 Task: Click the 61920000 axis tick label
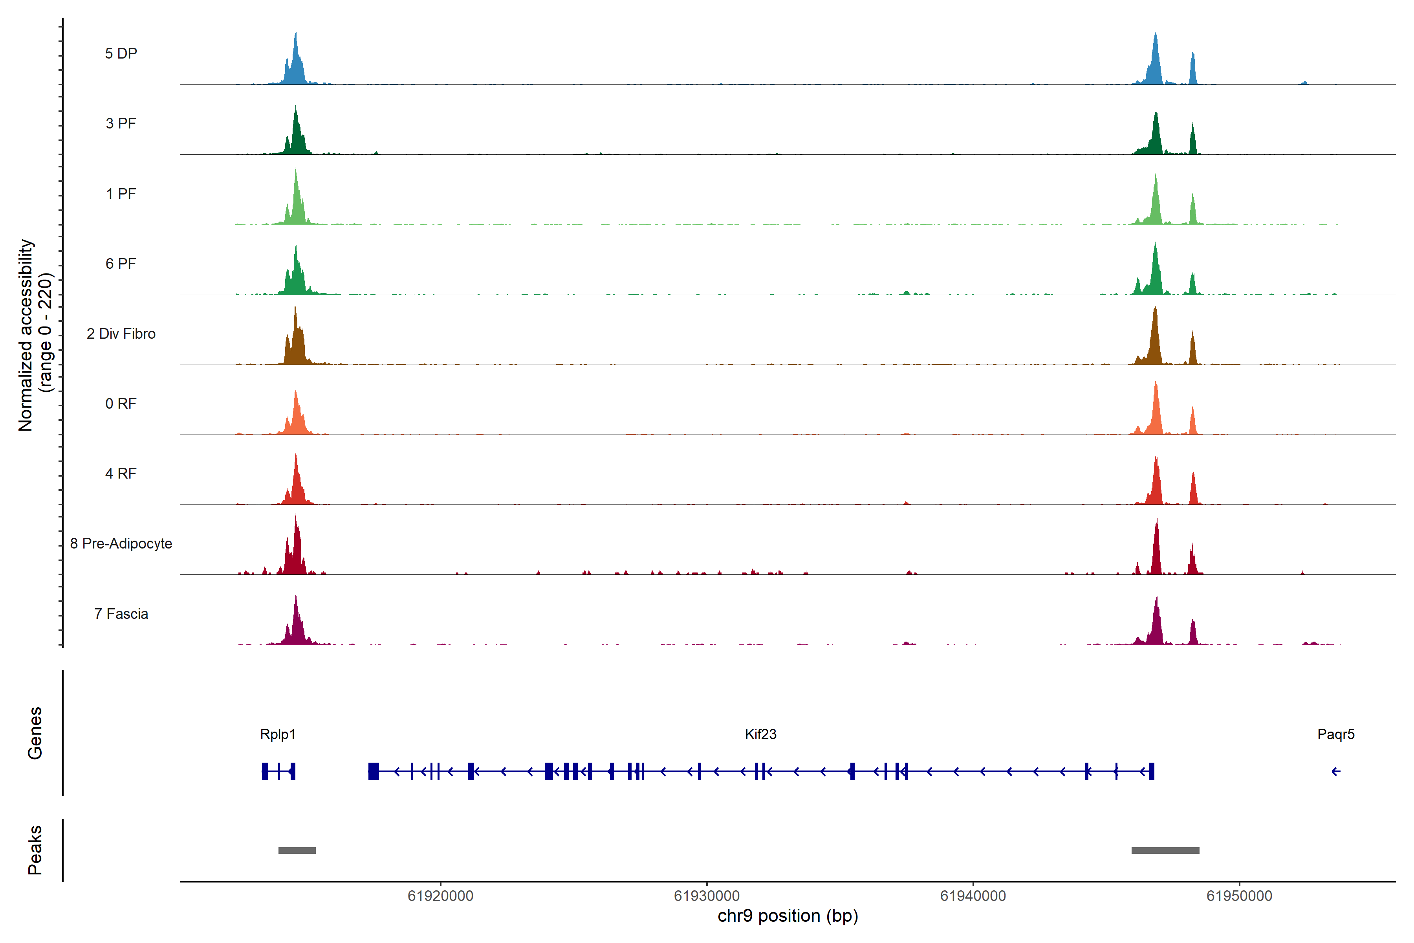[x=440, y=896]
